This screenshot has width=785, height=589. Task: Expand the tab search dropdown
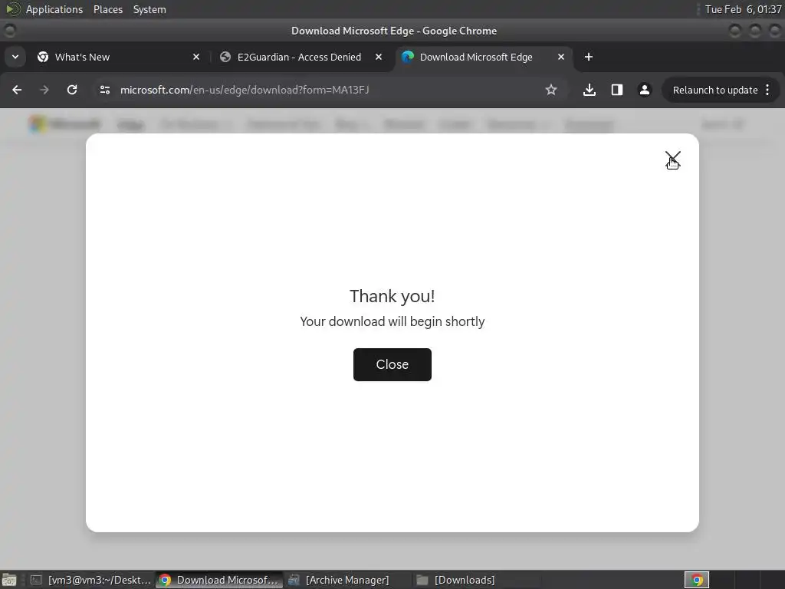click(15, 57)
